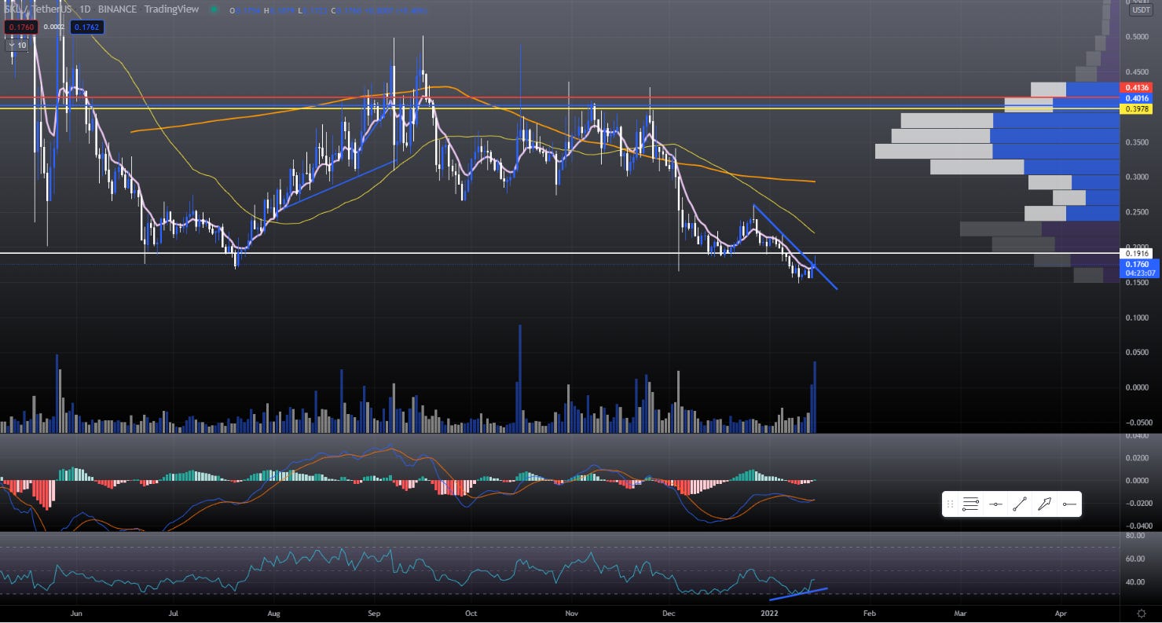Click the current price 0.1760 countdown label
The width and height of the screenshot is (1162, 623).
click(x=1138, y=269)
